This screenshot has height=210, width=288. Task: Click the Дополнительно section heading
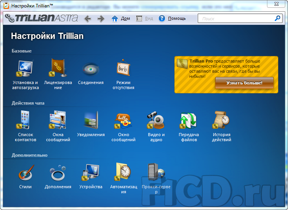(30, 155)
